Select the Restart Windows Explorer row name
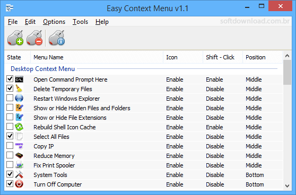The height and width of the screenshot is (195, 296). tap(67, 99)
